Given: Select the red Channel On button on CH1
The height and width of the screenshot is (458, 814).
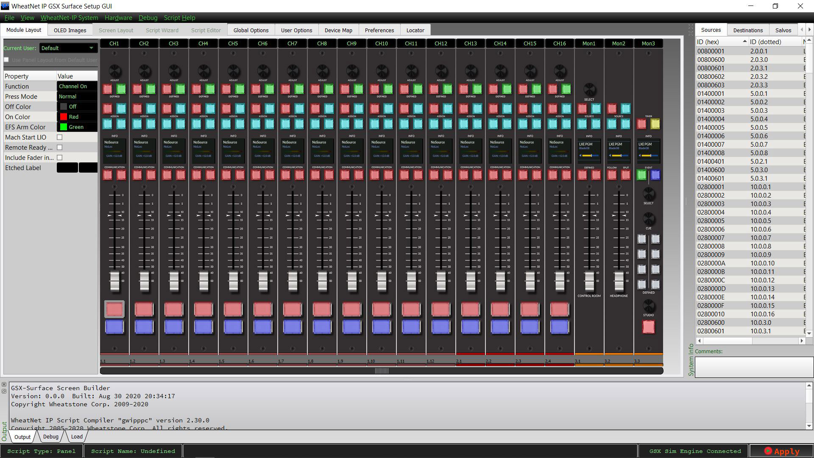Looking at the screenshot, I should (x=114, y=309).
